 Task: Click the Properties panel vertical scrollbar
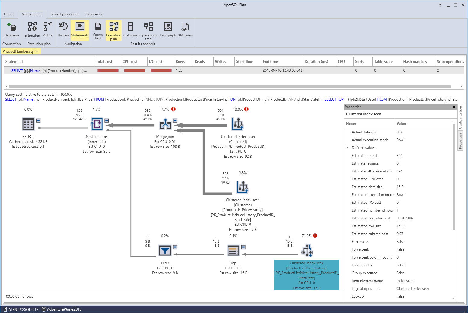[x=454, y=177]
